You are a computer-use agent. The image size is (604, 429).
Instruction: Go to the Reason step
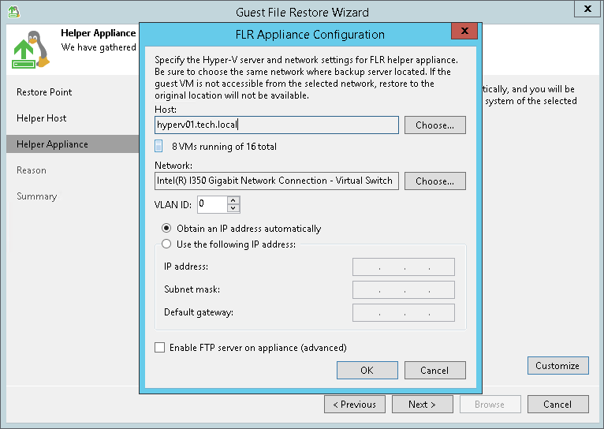point(32,170)
